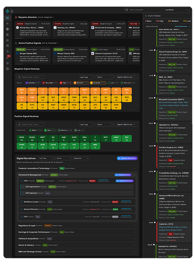The image size is (195, 264).
Task: Toggle the Moderate signal filter
Action: click(98, 83)
